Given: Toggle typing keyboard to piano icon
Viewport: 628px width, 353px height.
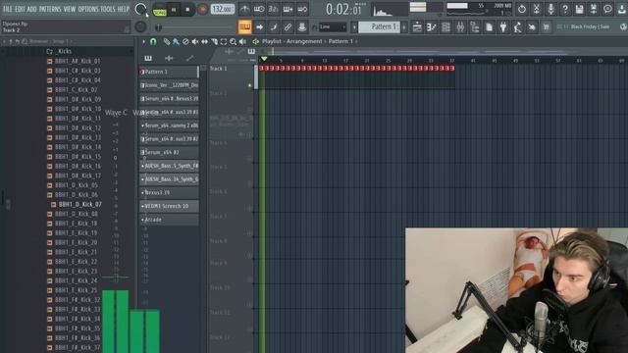Looking at the screenshot, I should tap(244, 27).
